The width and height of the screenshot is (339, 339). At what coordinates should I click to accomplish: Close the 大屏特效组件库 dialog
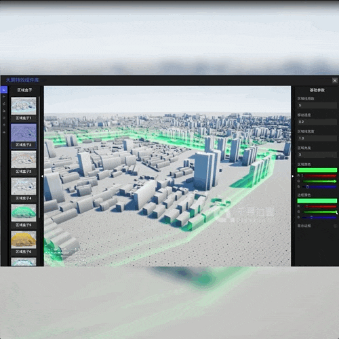pyautogui.click(x=335, y=81)
